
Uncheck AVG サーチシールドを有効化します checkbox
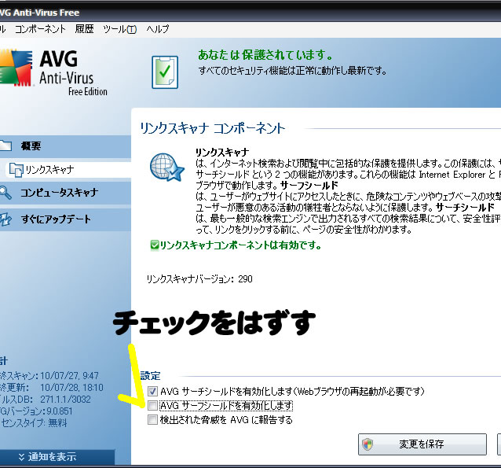(x=152, y=391)
